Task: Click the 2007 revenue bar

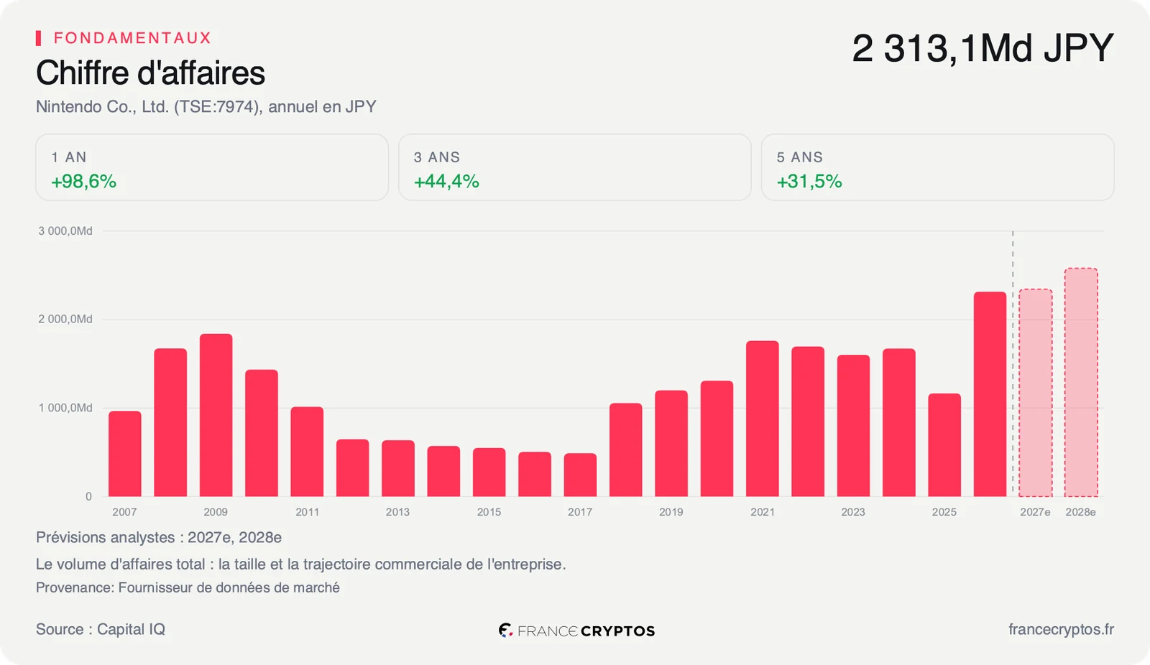Action: click(125, 454)
